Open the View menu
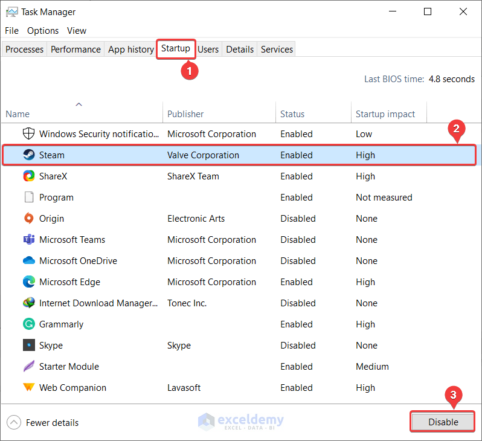Viewport: 482px width, 441px height. pos(77,31)
